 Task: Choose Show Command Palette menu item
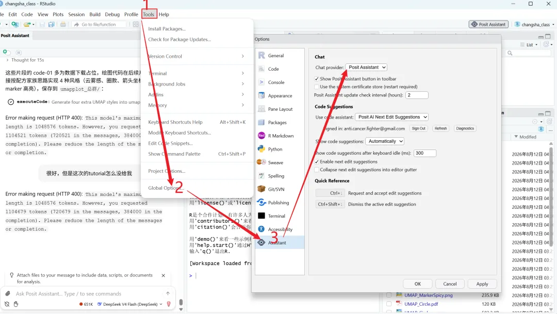pyautogui.click(x=196, y=154)
